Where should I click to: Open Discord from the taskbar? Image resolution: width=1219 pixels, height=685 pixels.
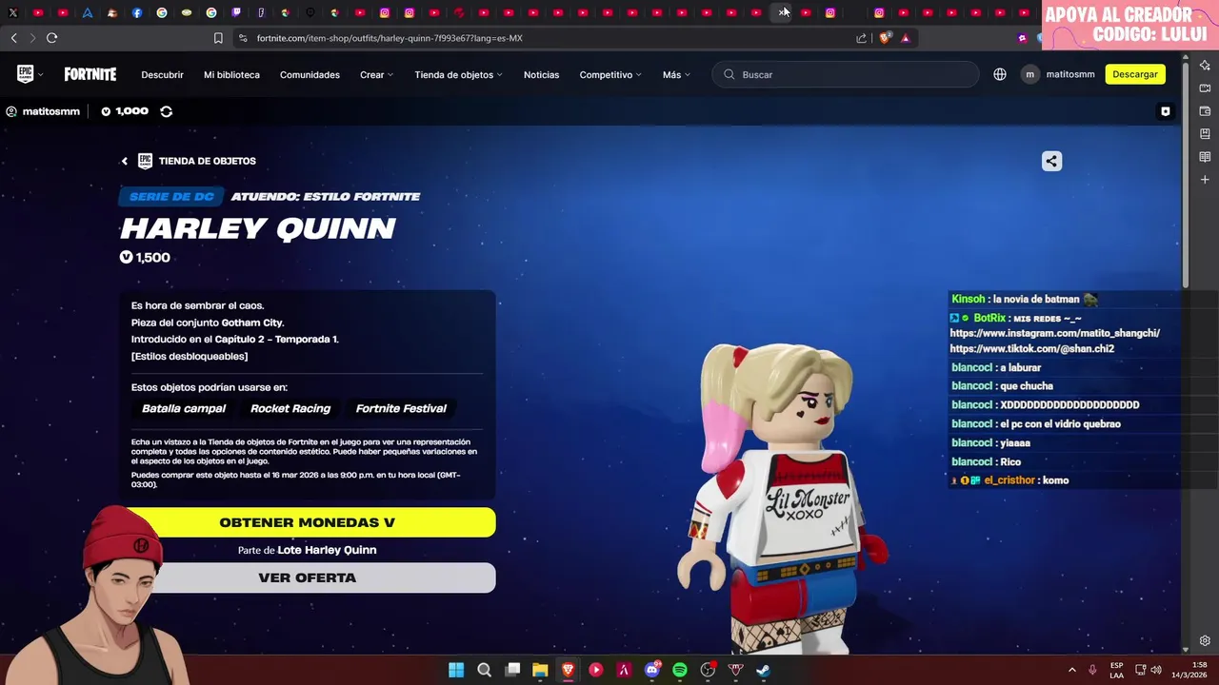[x=652, y=670]
